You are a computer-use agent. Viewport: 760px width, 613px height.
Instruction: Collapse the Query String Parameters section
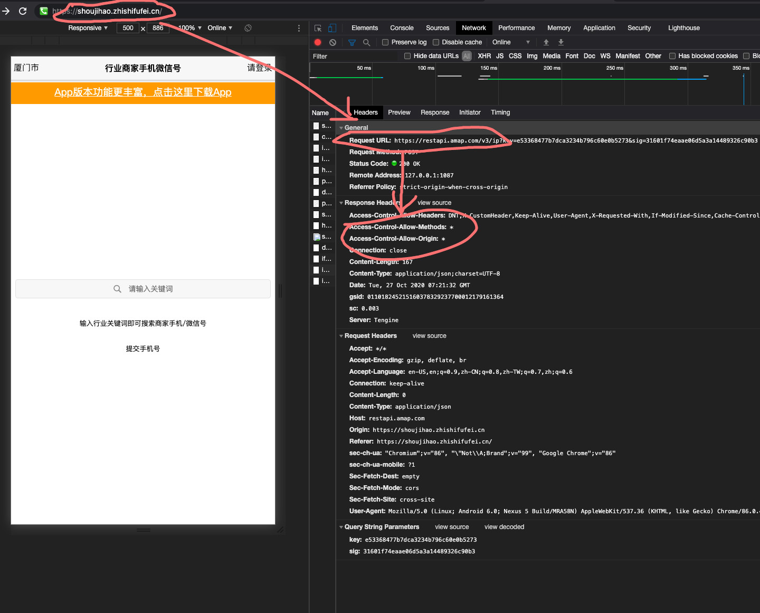pos(341,527)
